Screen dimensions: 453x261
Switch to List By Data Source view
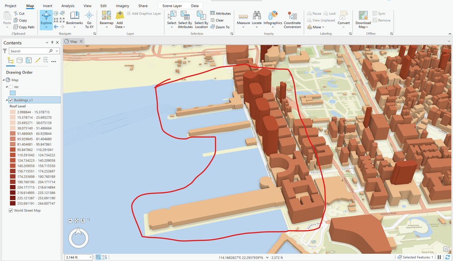pos(19,60)
